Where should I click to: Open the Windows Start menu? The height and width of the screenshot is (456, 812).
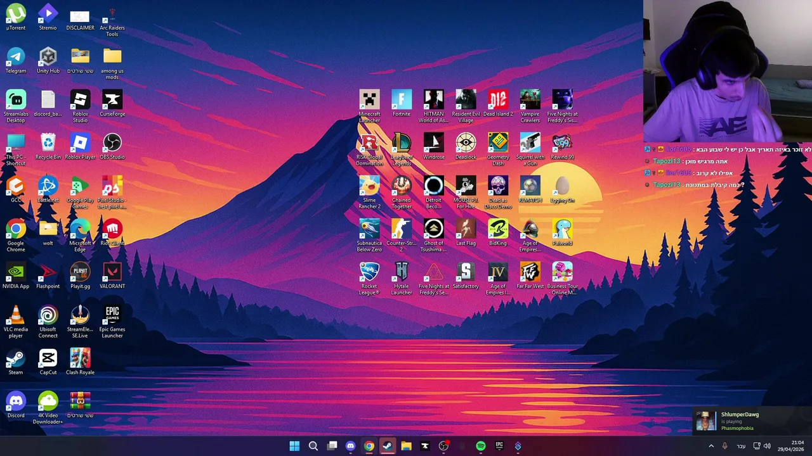pyautogui.click(x=294, y=446)
